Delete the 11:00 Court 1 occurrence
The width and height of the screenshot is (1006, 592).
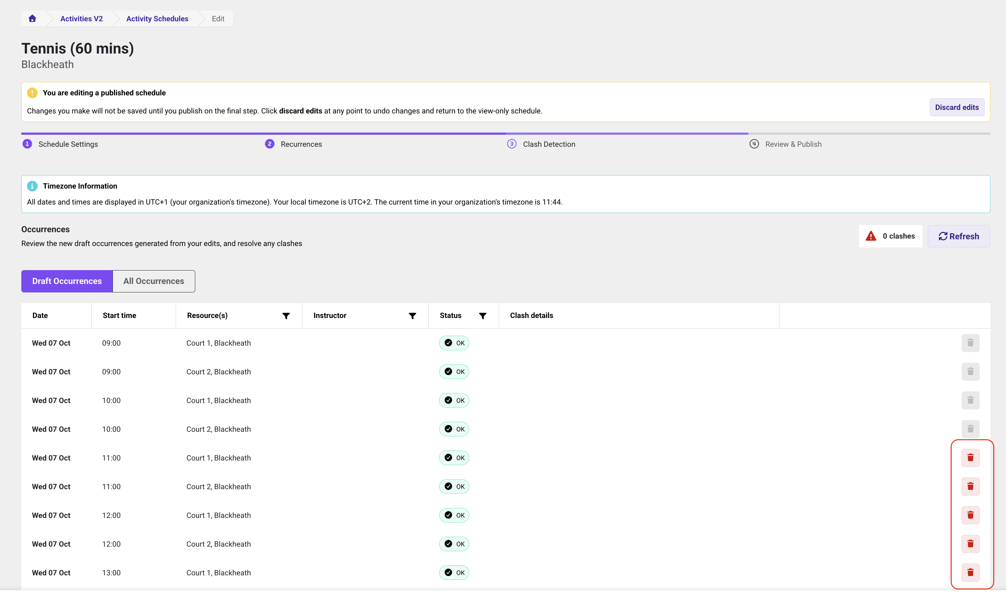(970, 458)
